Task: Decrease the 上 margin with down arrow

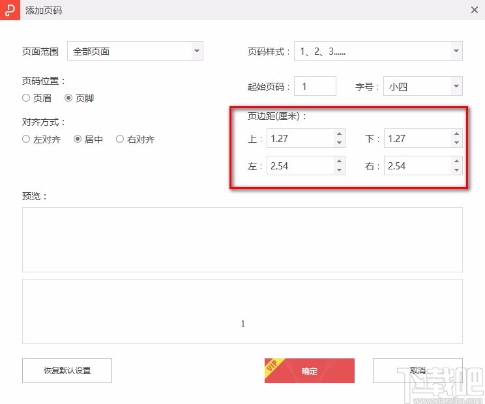Action: coord(339,143)
